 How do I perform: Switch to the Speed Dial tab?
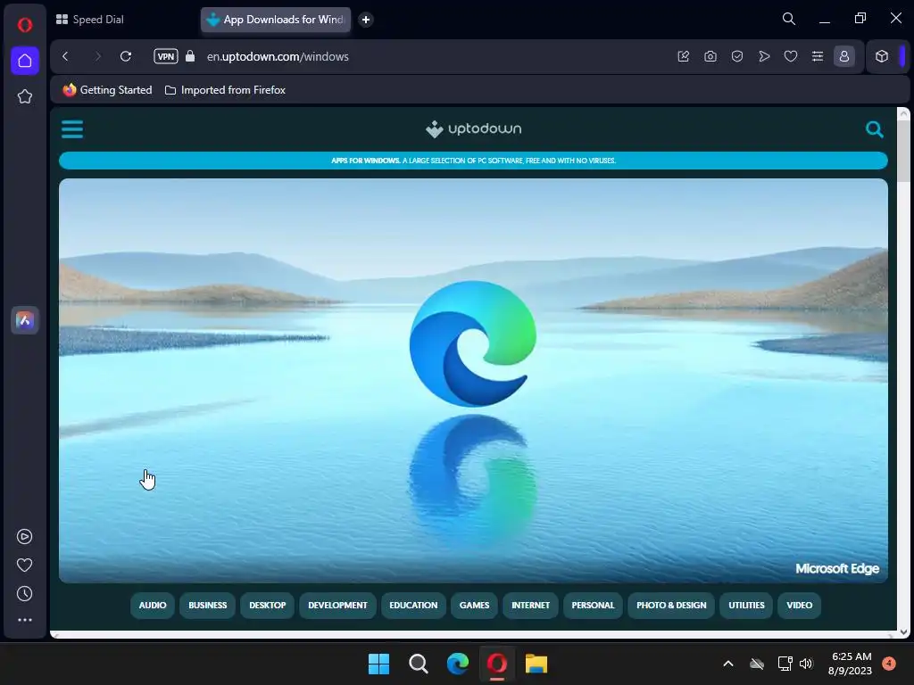point(90,20)
